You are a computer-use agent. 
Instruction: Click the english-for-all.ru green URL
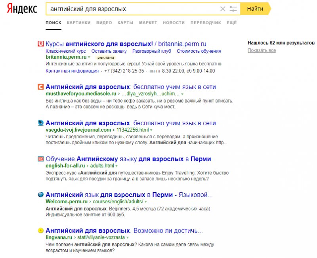[x=65, y=166]
